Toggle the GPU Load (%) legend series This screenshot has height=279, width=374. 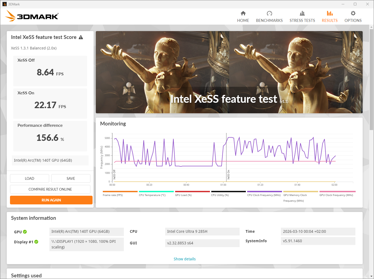(x=183, y=195)
